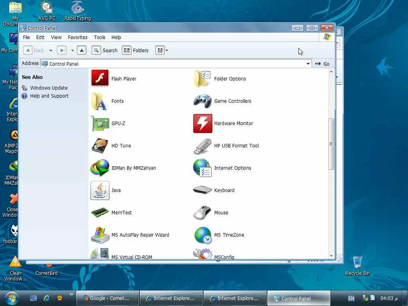Click the Address bar field showing Control Panel
The width and height of the screenshot is (408, 306).
click(176, 64)
